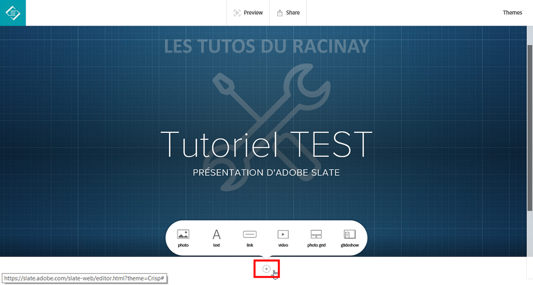Insert a glideshow section
The height and width of the screenshot is (285, 533).
point(349,234)
